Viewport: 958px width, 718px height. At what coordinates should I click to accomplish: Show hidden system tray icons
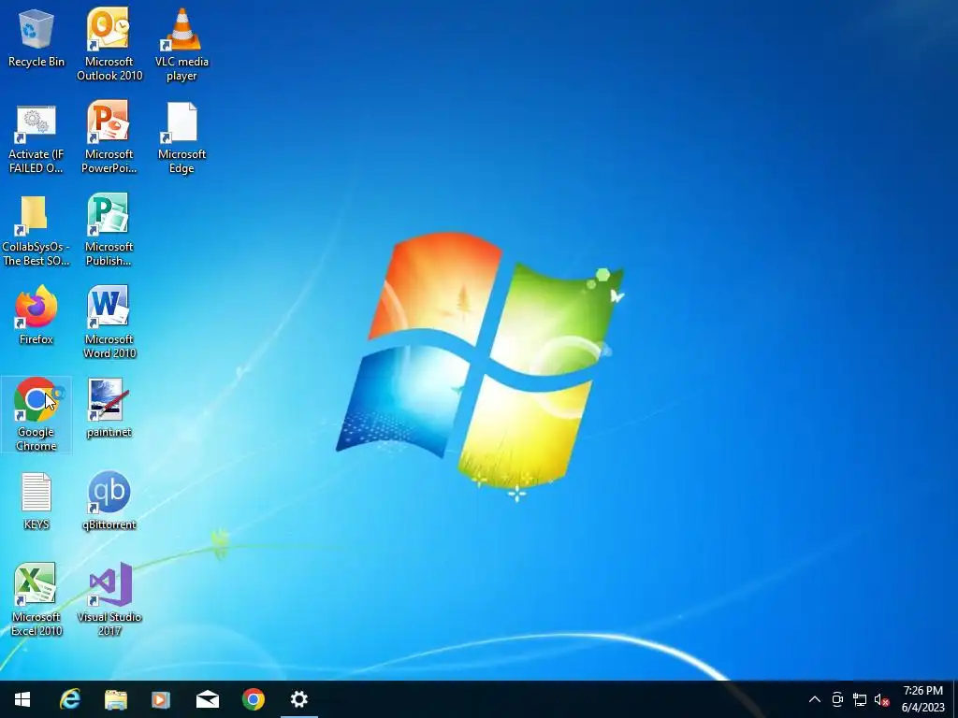pos(815,699)
